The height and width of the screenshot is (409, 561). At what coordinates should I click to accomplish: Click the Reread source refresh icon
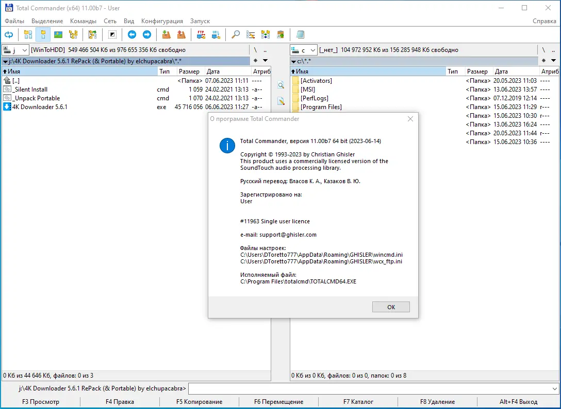9,34
